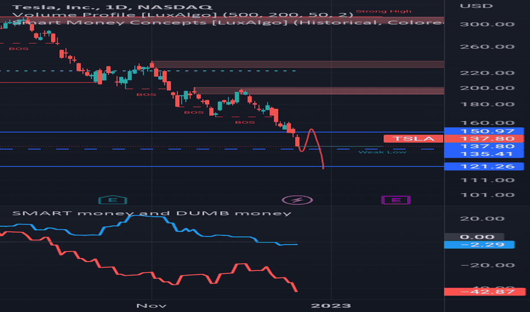Click the blue SMART money line

pyautogui.click(x=149, y=216)
